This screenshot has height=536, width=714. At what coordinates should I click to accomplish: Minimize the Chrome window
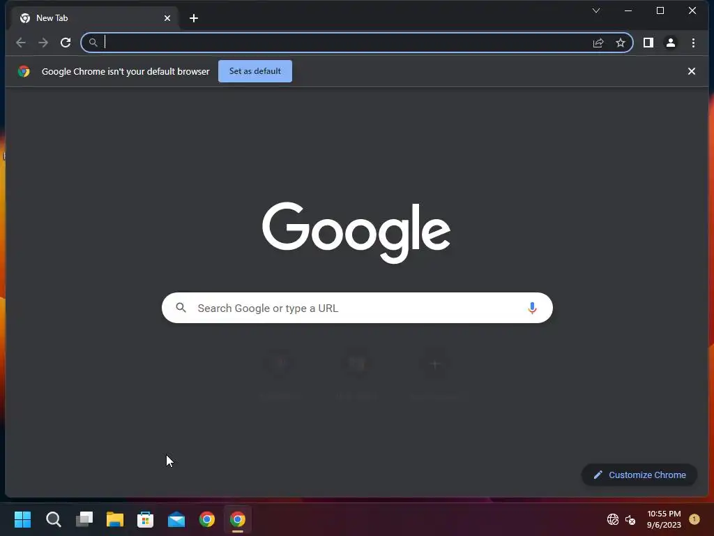[628, 10]
